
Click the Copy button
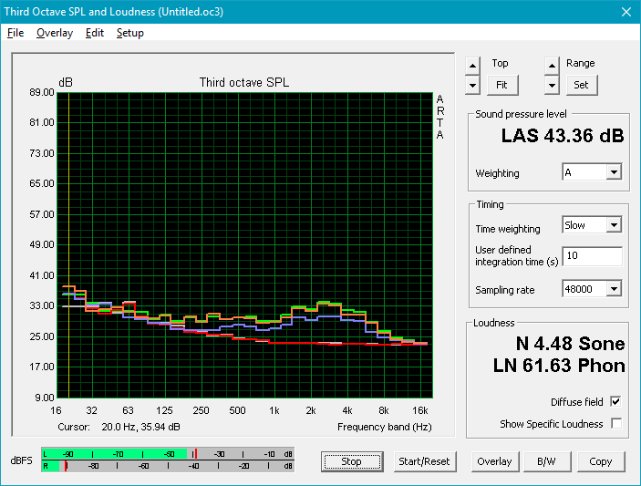click(x=600, y=461)
